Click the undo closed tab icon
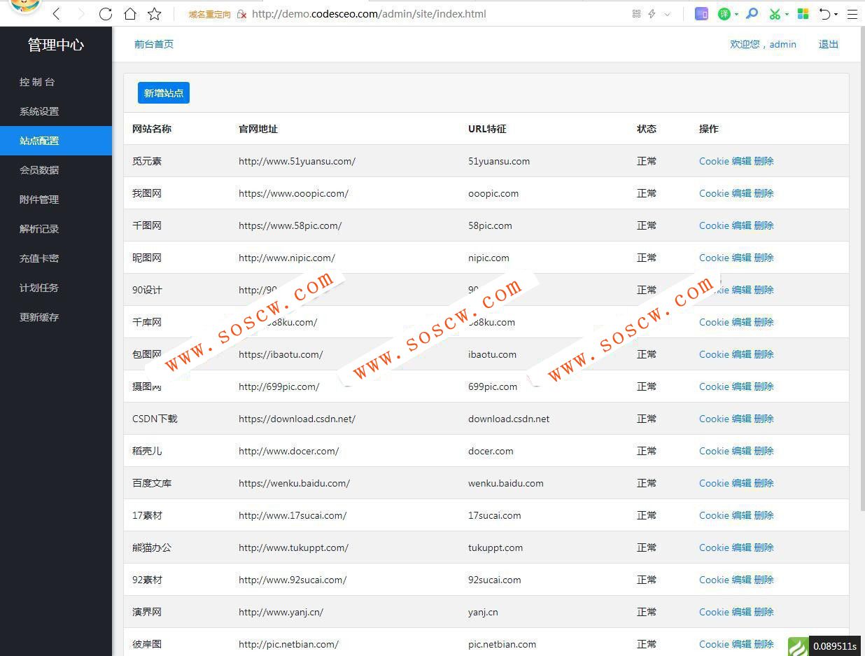This screenshot has height=656, width=865. [x=825, y=14]
